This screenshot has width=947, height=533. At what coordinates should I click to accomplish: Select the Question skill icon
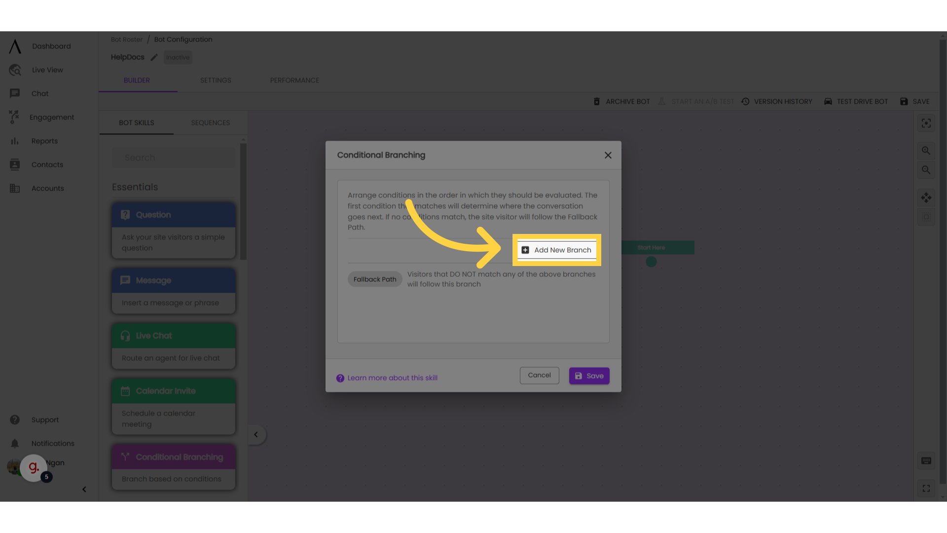[x=125, y=214]
